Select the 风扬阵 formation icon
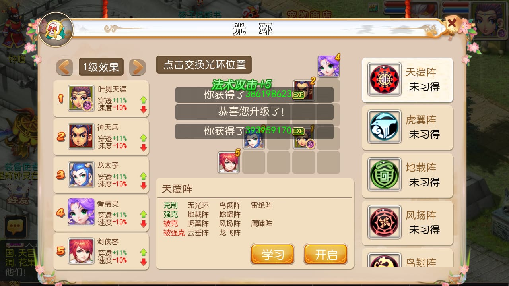 click(385, 222)
